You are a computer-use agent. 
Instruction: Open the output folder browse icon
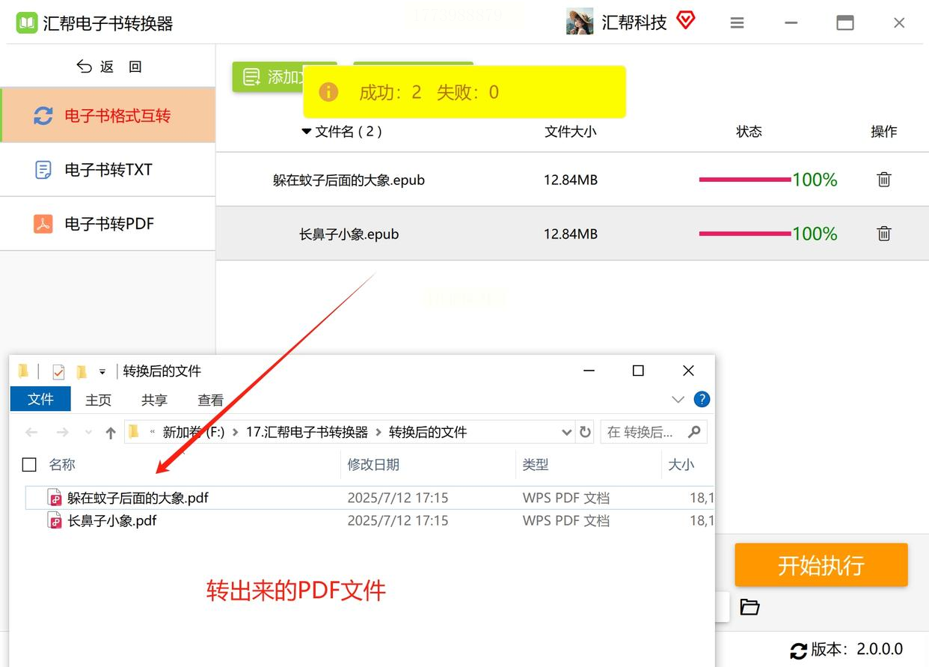(x=749, y=607)
